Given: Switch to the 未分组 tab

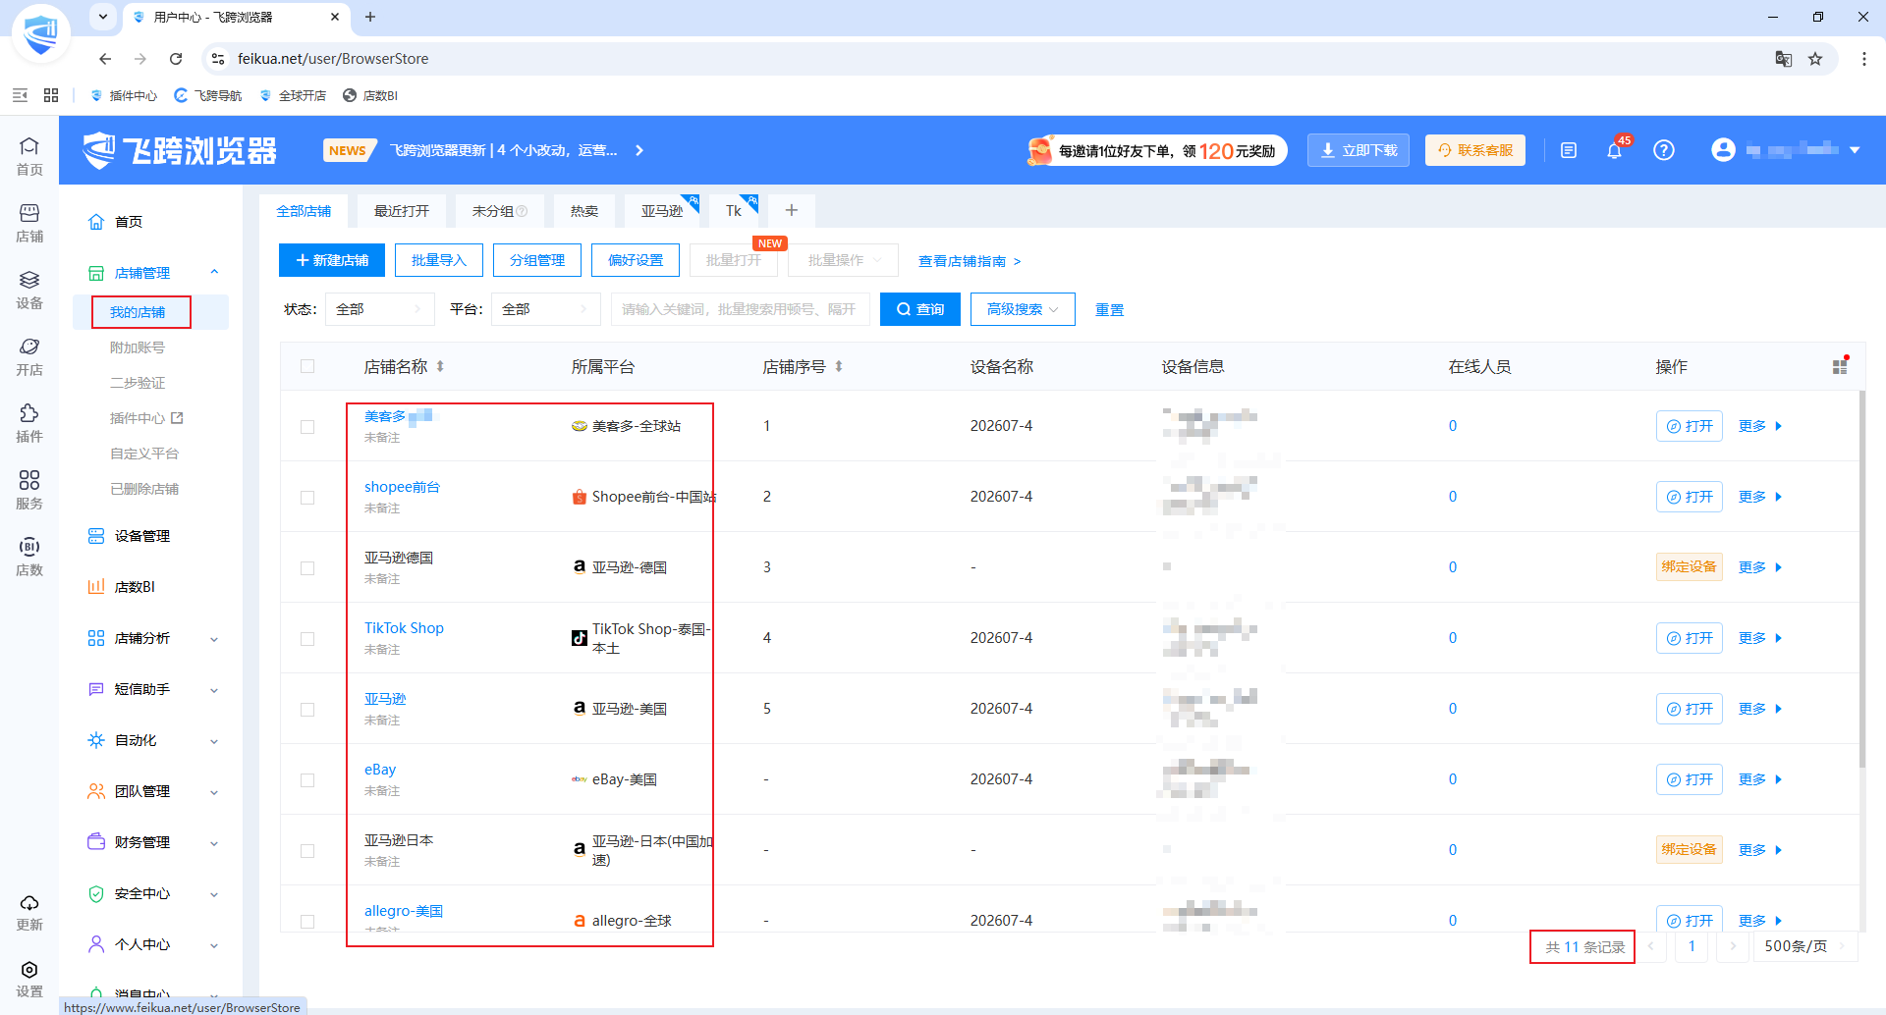Looking at the screenshot, I should tap(499, 211).
